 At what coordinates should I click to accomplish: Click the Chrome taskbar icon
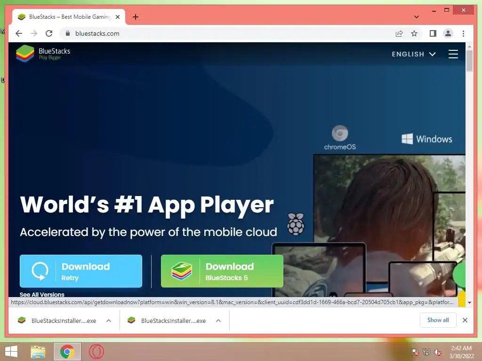[x=67, y=352]
